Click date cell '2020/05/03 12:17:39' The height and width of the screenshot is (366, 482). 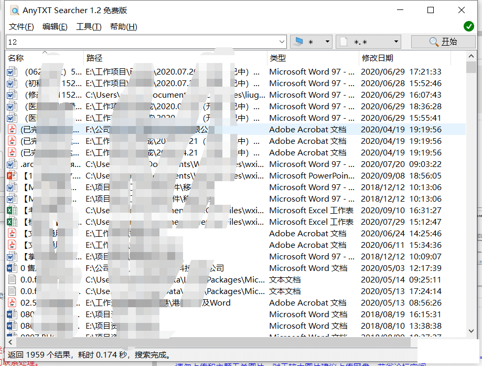401,268
